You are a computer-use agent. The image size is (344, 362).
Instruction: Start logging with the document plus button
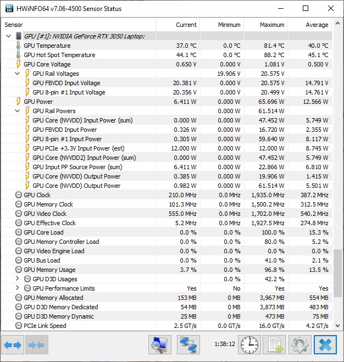(274, 345)
